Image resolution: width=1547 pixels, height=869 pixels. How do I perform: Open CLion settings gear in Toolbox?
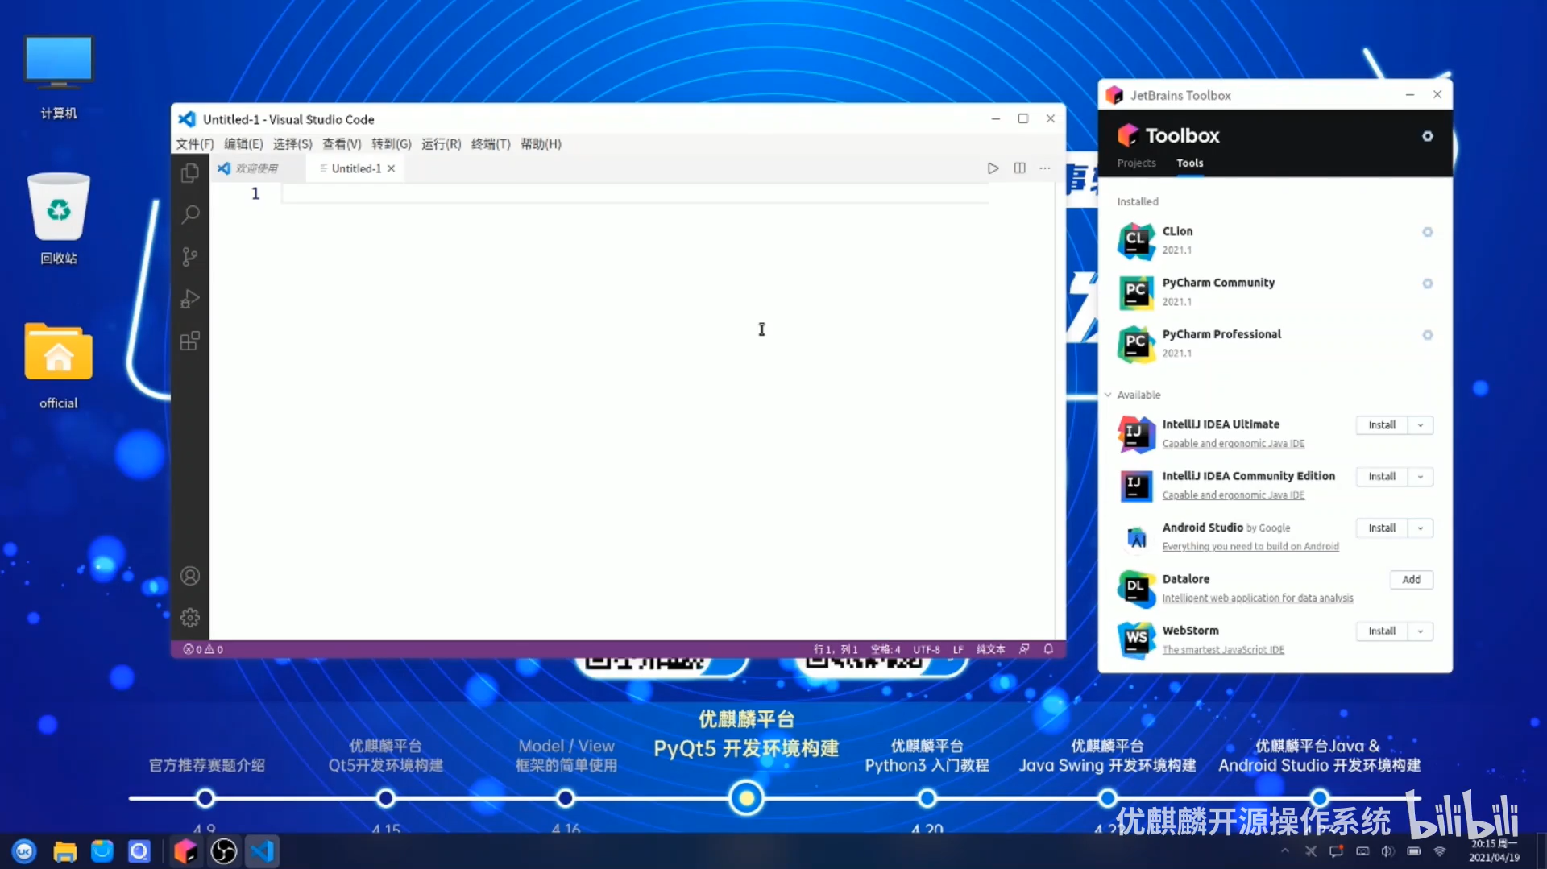[1427, 232]
